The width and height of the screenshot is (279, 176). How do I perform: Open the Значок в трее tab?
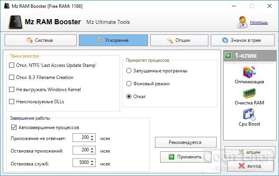pyautogui.click(x=243, y=40)
